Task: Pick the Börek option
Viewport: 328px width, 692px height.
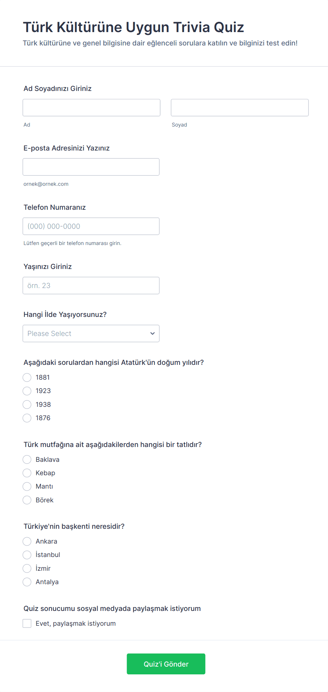Action: [x=27, y=500]
